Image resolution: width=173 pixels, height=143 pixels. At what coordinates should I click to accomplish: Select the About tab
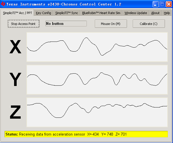tap(155, 13)
